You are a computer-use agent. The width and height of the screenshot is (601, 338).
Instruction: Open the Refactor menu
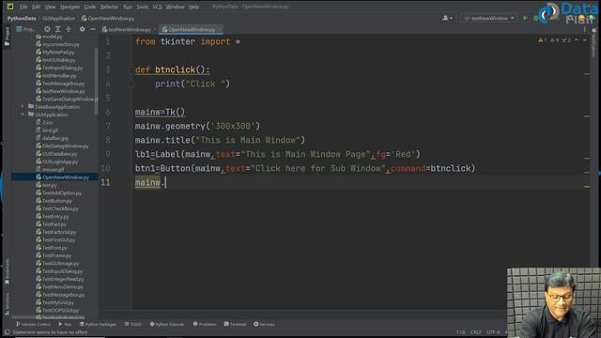(x=109, y=7)
